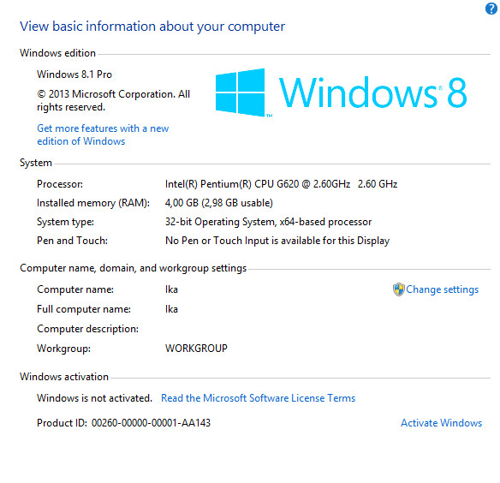
Task: Click the shield icon beside Change settings
Action: pos(399,289)
